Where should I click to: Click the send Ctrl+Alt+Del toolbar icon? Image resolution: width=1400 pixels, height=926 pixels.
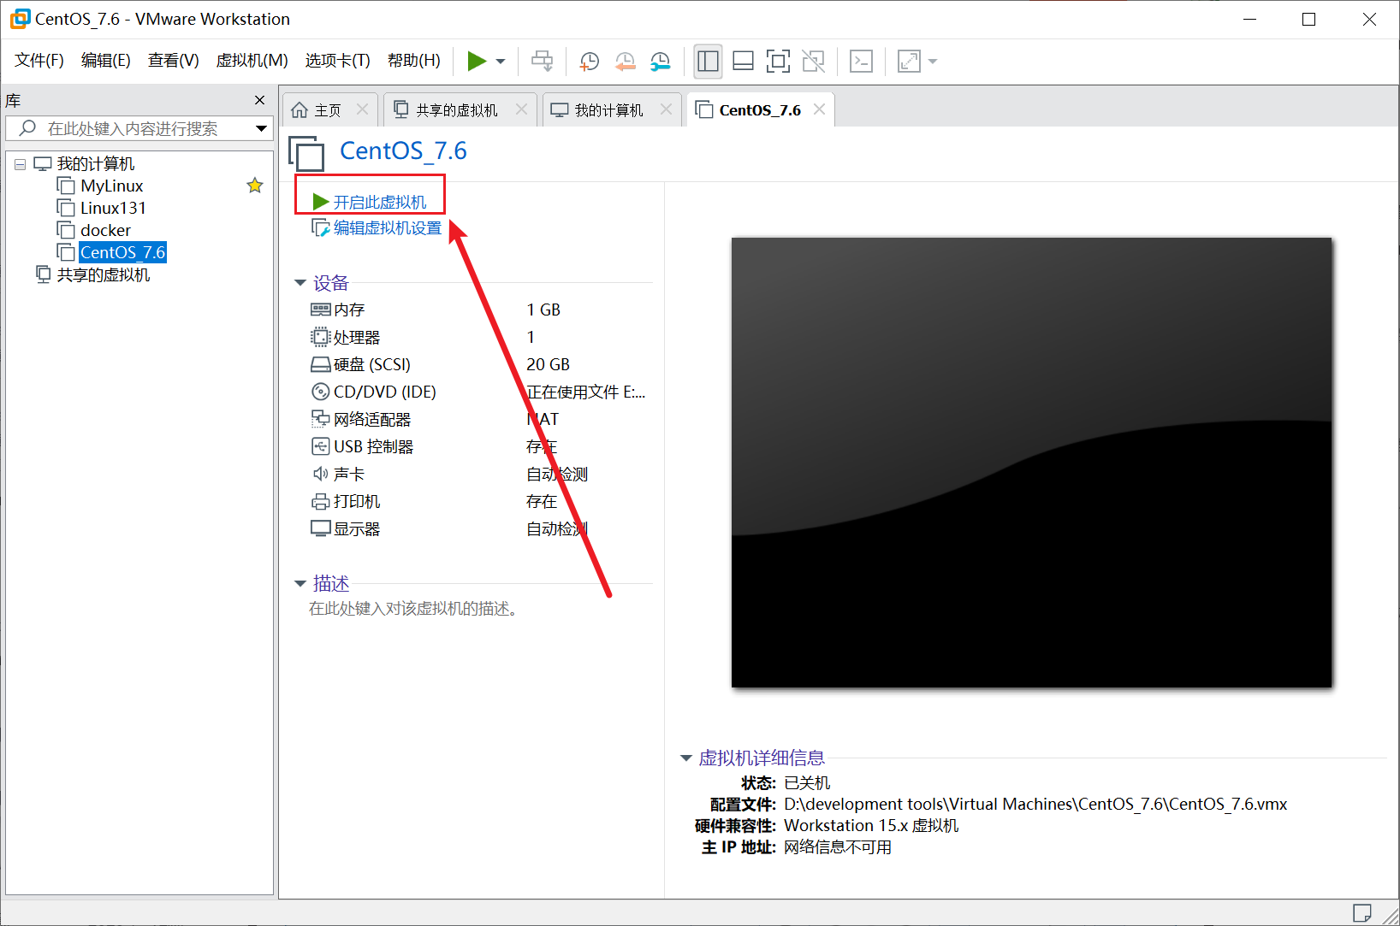542,61
